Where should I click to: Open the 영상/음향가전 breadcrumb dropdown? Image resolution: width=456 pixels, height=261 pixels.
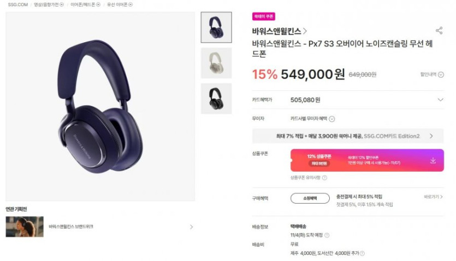tap(61, 4)
